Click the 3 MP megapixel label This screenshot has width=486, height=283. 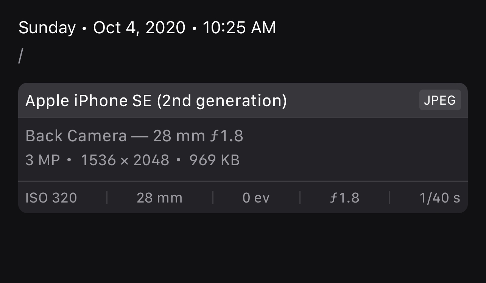(42, 160)
